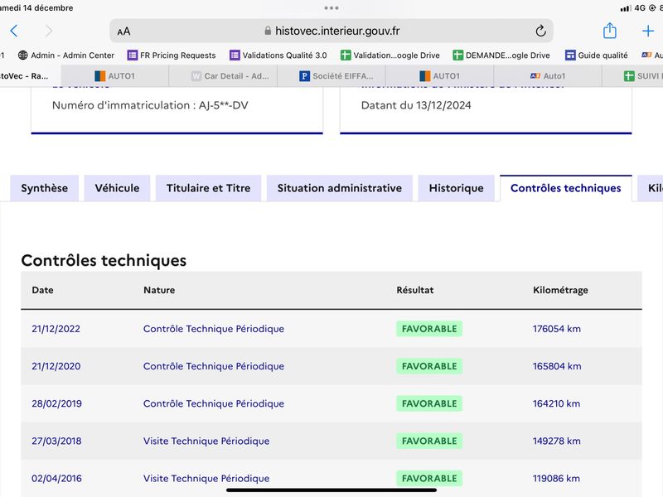Click the Kilométrage column header
663x497 pixels.
click(x=560, y=291)
